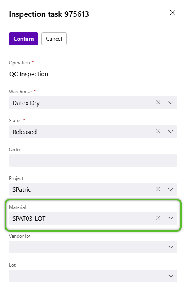
Task: Clear the Released status selection
Action: 158,131
